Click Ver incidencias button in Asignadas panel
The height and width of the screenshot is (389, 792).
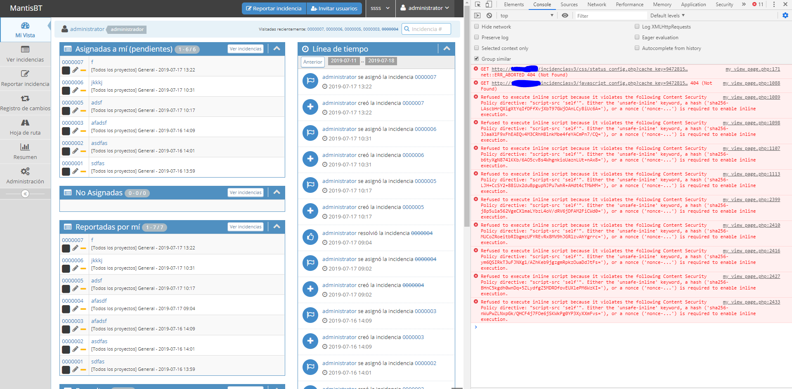point(246,49)
